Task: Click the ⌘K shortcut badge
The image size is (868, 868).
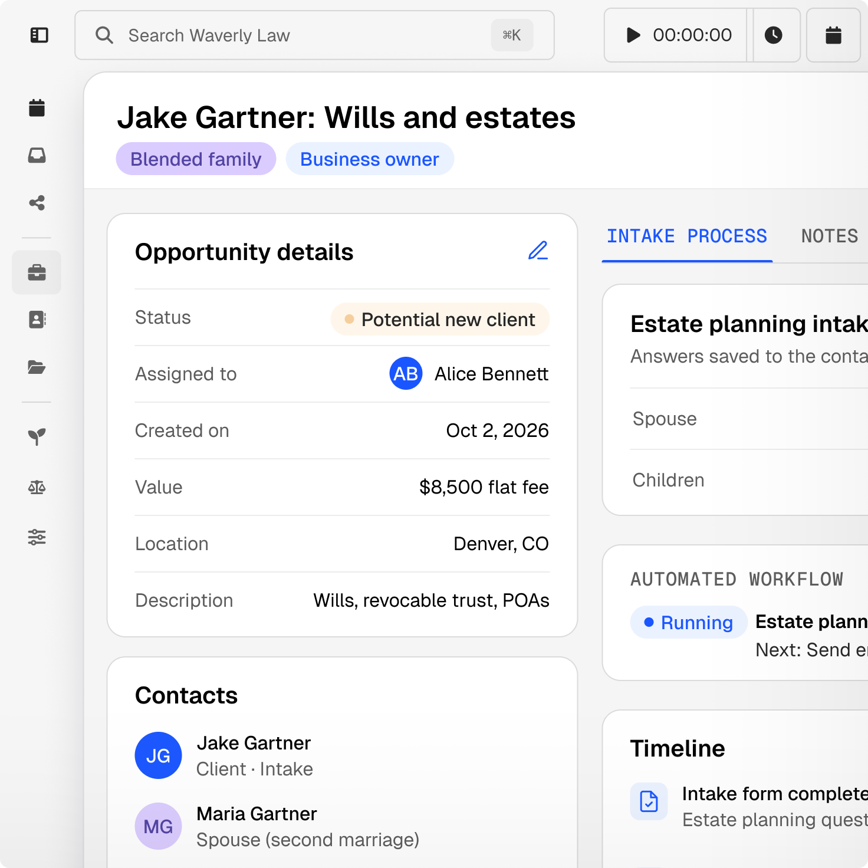Action: [512, 35]
